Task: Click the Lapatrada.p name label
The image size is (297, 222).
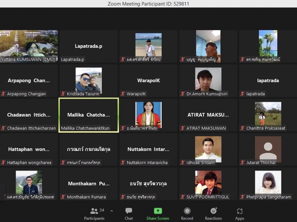Action: pos(73,60)
